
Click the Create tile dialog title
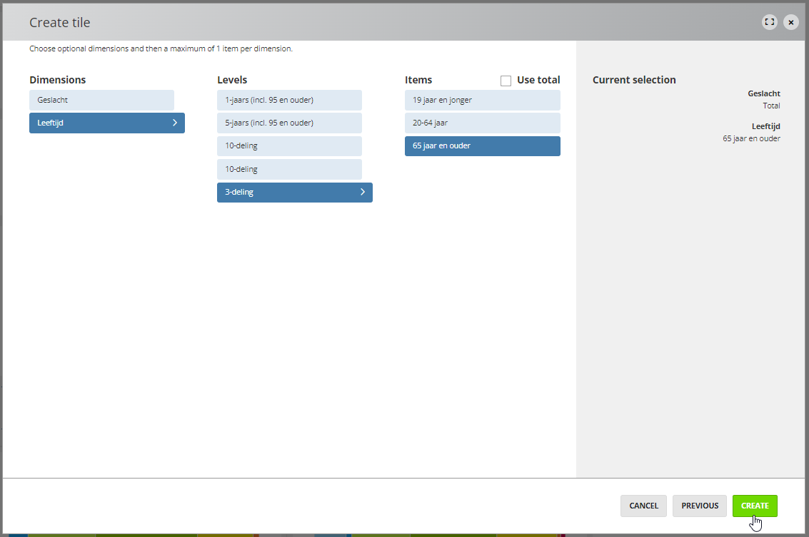(x=60, y=23)
